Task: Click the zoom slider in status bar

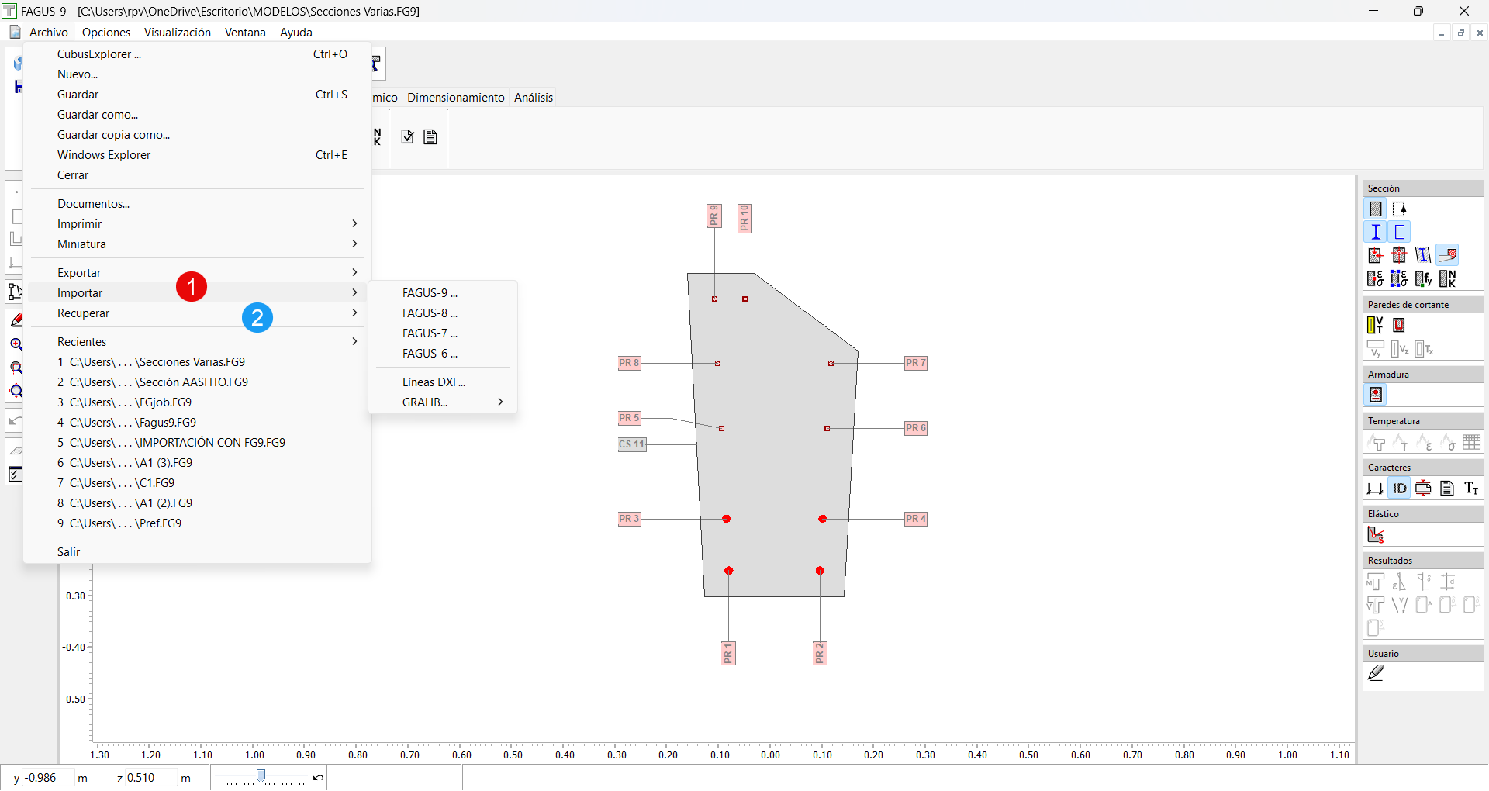Action: [261, 776]
